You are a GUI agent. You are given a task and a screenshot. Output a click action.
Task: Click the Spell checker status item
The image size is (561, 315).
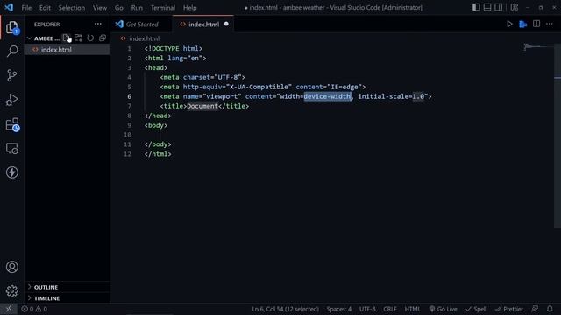476,309
